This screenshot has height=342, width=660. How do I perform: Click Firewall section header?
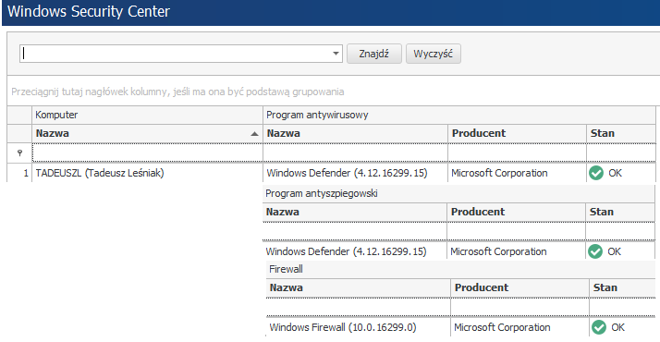tap(460, 269)
